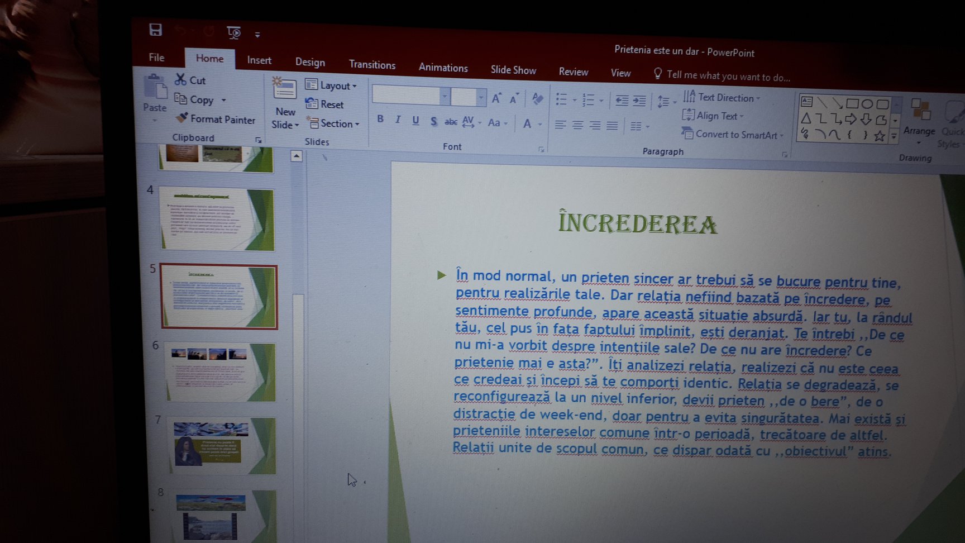Open the Align Text menu
Viewport: 965px width, 543px height.
coord(713,116)
